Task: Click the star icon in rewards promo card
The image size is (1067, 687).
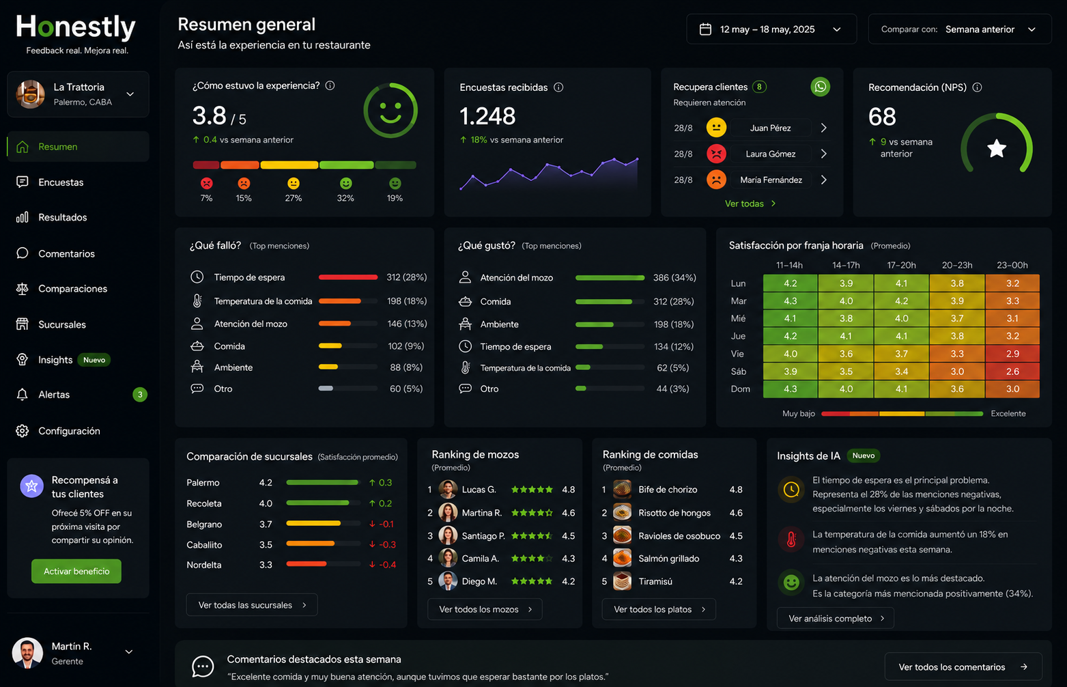Action: (x=31, y=486)
